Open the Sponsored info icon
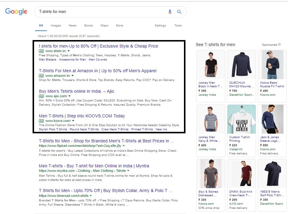Image resolution: width=288 pixels, height=214 pixels. point(279,44)
